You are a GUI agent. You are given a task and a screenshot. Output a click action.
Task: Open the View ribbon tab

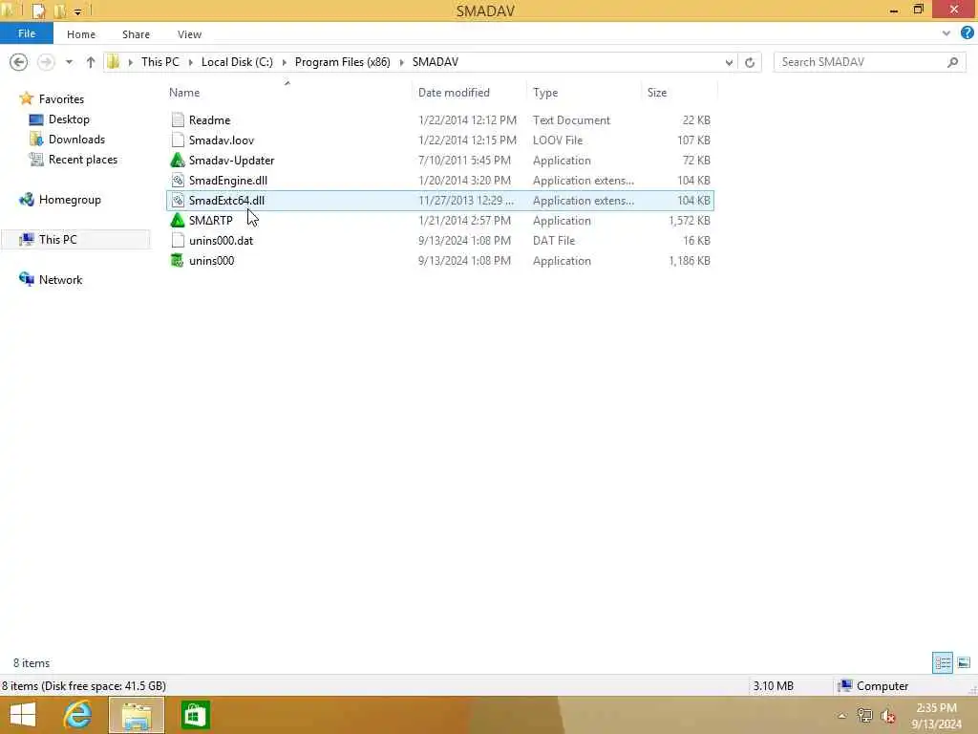(189, 34)
